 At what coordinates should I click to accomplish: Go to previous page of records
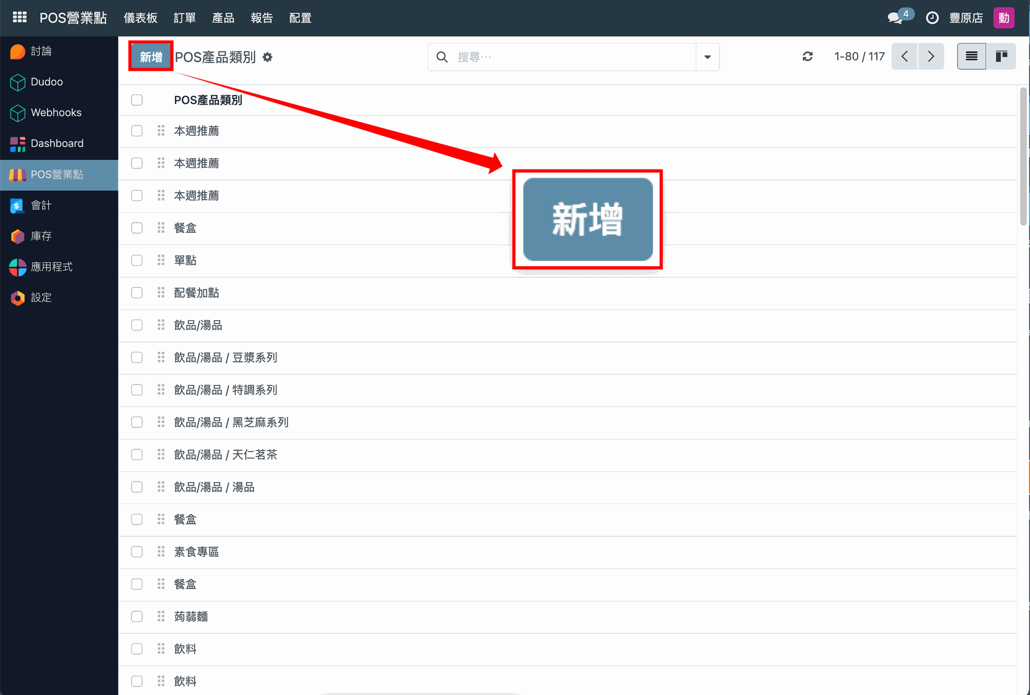click(x=904, y=56)
